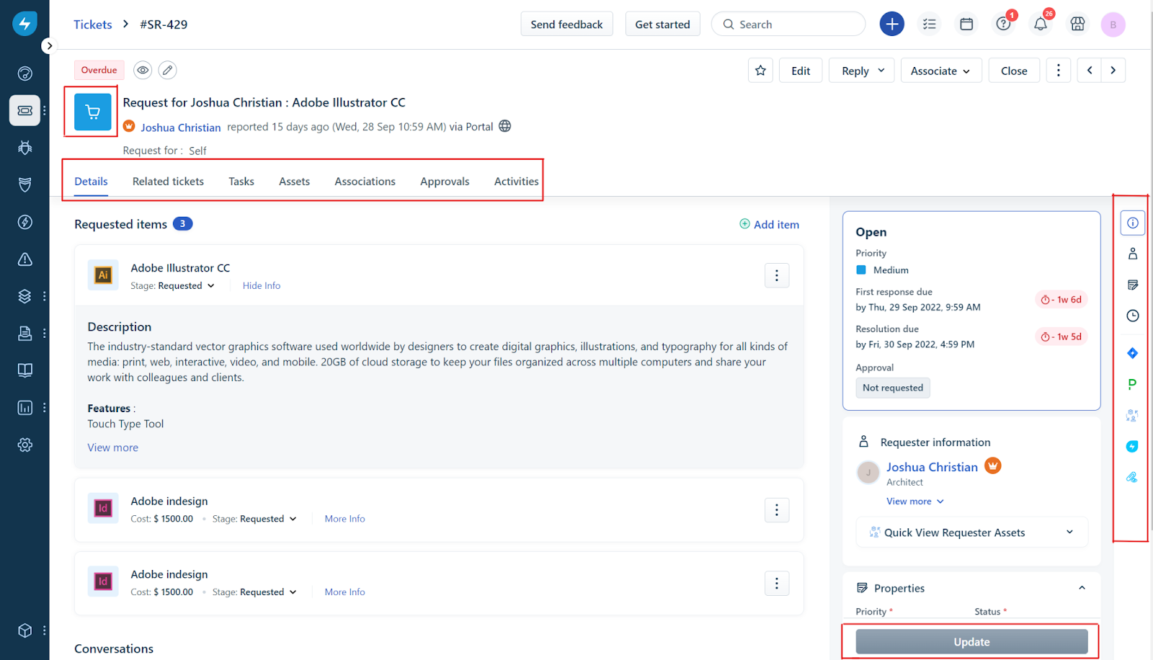Go back to Tickets breadcrumb
Screen dimensions: 1153x660
tap(93, 24)
